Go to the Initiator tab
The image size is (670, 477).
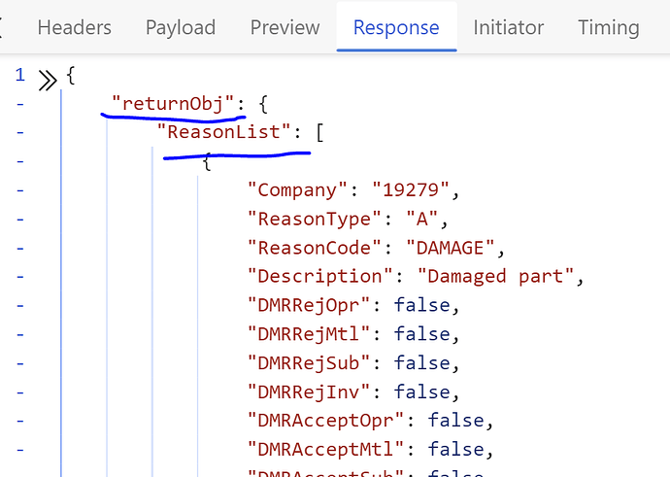click(x=508, y=27)
